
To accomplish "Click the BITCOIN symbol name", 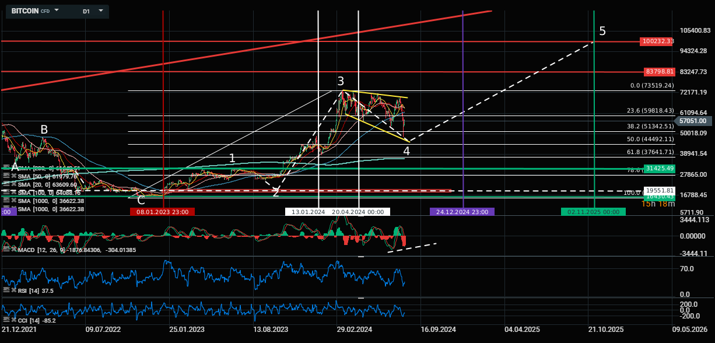I will 25,11.
